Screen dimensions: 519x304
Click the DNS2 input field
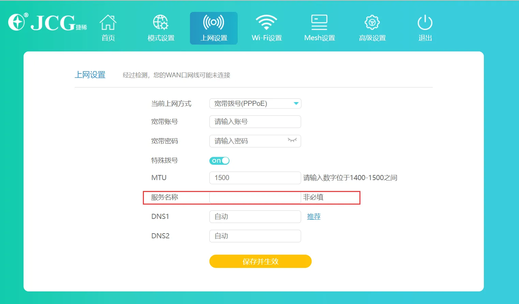[x=255, y=236]
